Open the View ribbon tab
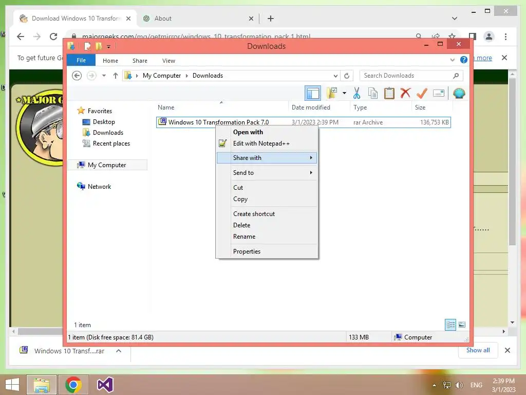Image resolution: width=526 pixels, height=395 pixels. click(168, 61)
